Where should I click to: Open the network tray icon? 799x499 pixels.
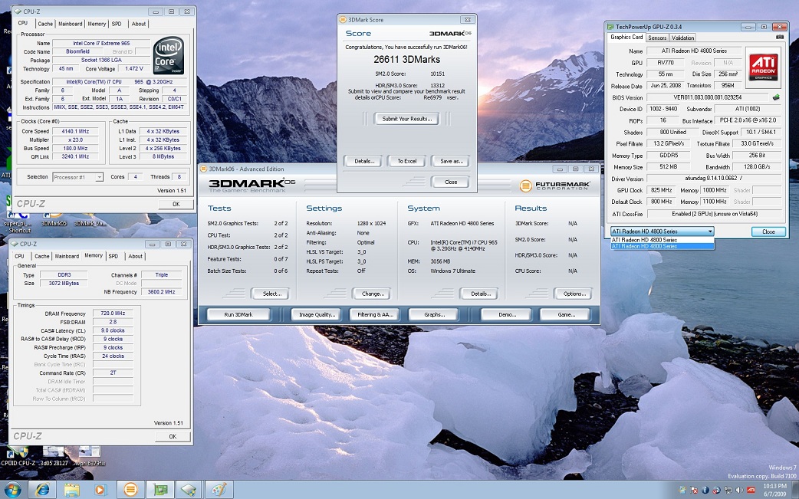[728, 491]
